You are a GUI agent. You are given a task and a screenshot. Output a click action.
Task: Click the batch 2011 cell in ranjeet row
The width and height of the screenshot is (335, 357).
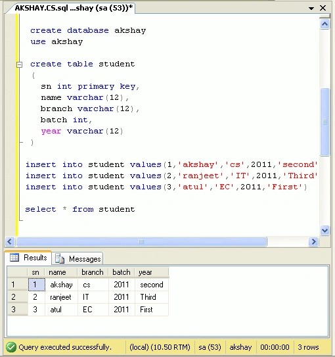click(122, 297)
